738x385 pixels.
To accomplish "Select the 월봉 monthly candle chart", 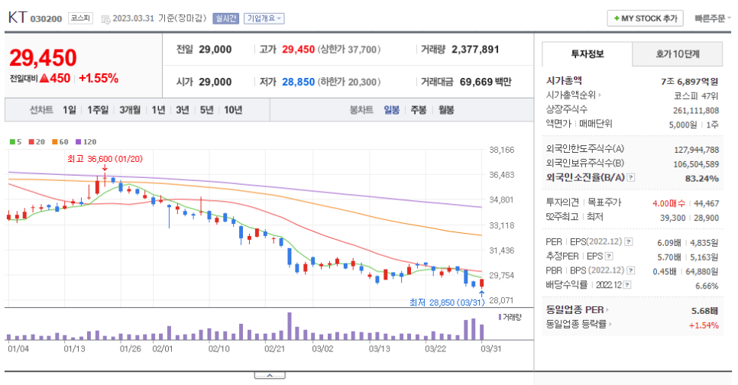I will [446, 110].
